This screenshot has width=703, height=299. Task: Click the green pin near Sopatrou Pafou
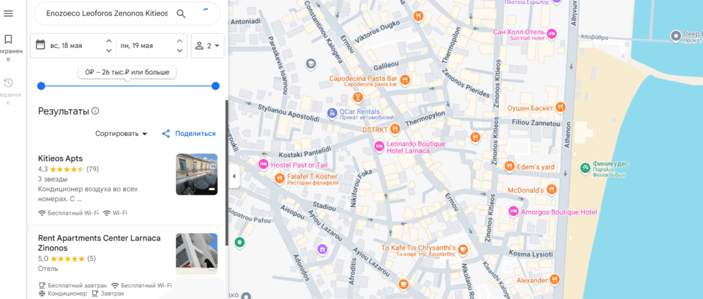pos(240,243)
